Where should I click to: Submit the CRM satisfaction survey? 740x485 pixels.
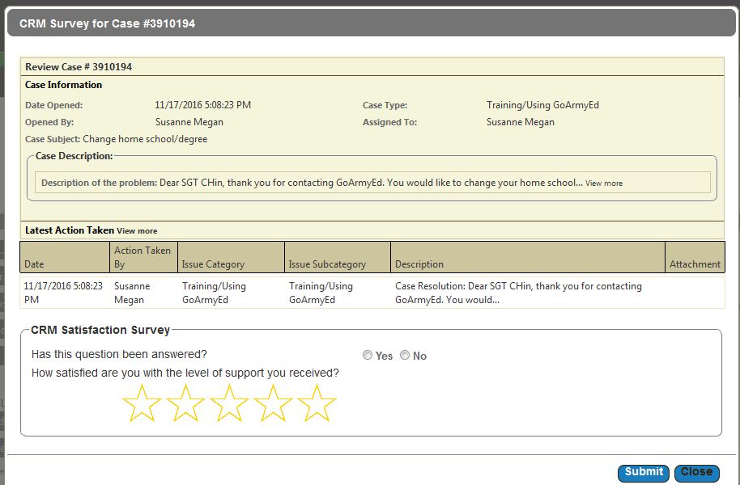644,473
